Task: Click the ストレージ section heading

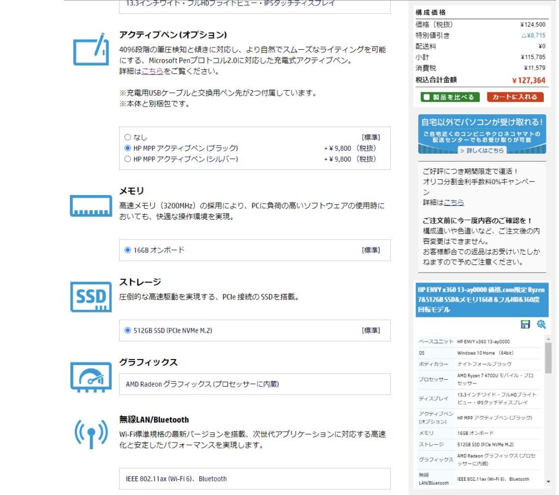Action: click(140, 282)
